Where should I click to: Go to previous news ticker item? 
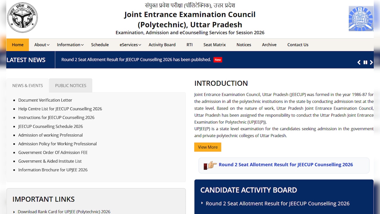pyautogui.click(x=359, y=62)
